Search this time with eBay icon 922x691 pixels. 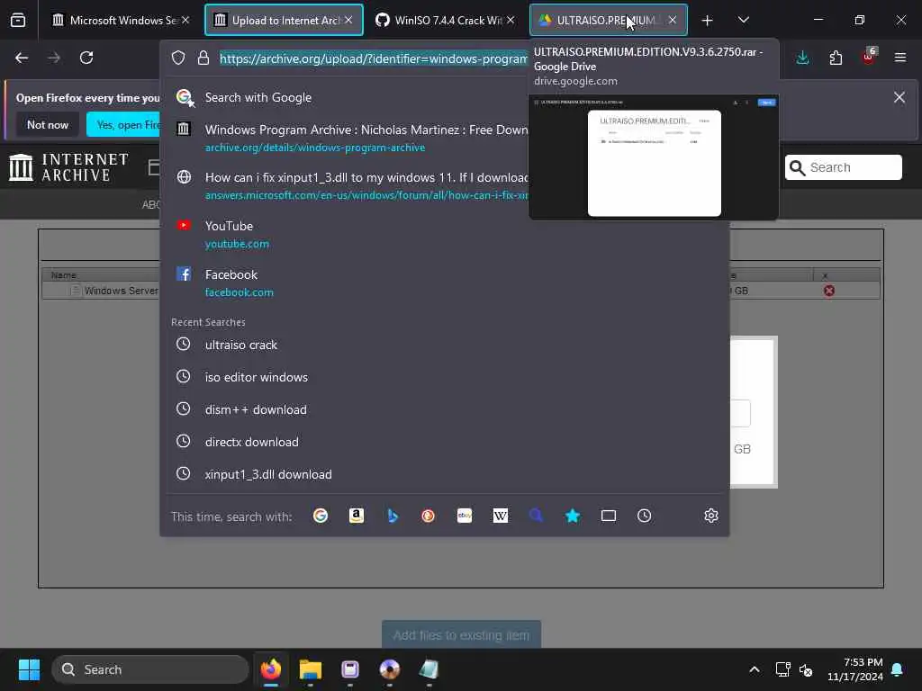tap(465, 516)
